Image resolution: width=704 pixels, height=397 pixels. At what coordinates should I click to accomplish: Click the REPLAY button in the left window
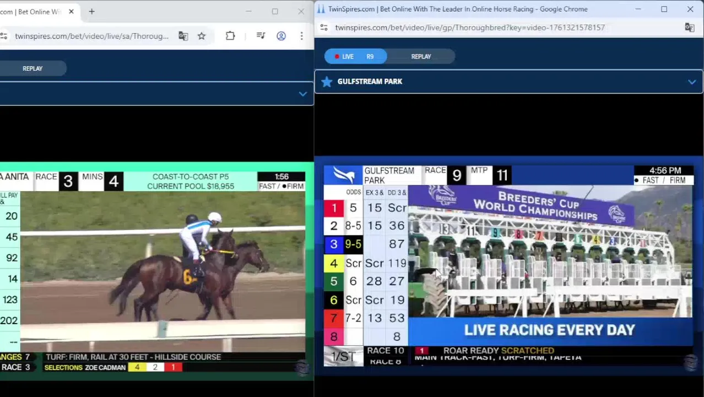pos(33,68)
